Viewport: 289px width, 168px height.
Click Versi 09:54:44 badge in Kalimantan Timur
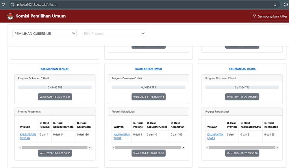point(149,97)
